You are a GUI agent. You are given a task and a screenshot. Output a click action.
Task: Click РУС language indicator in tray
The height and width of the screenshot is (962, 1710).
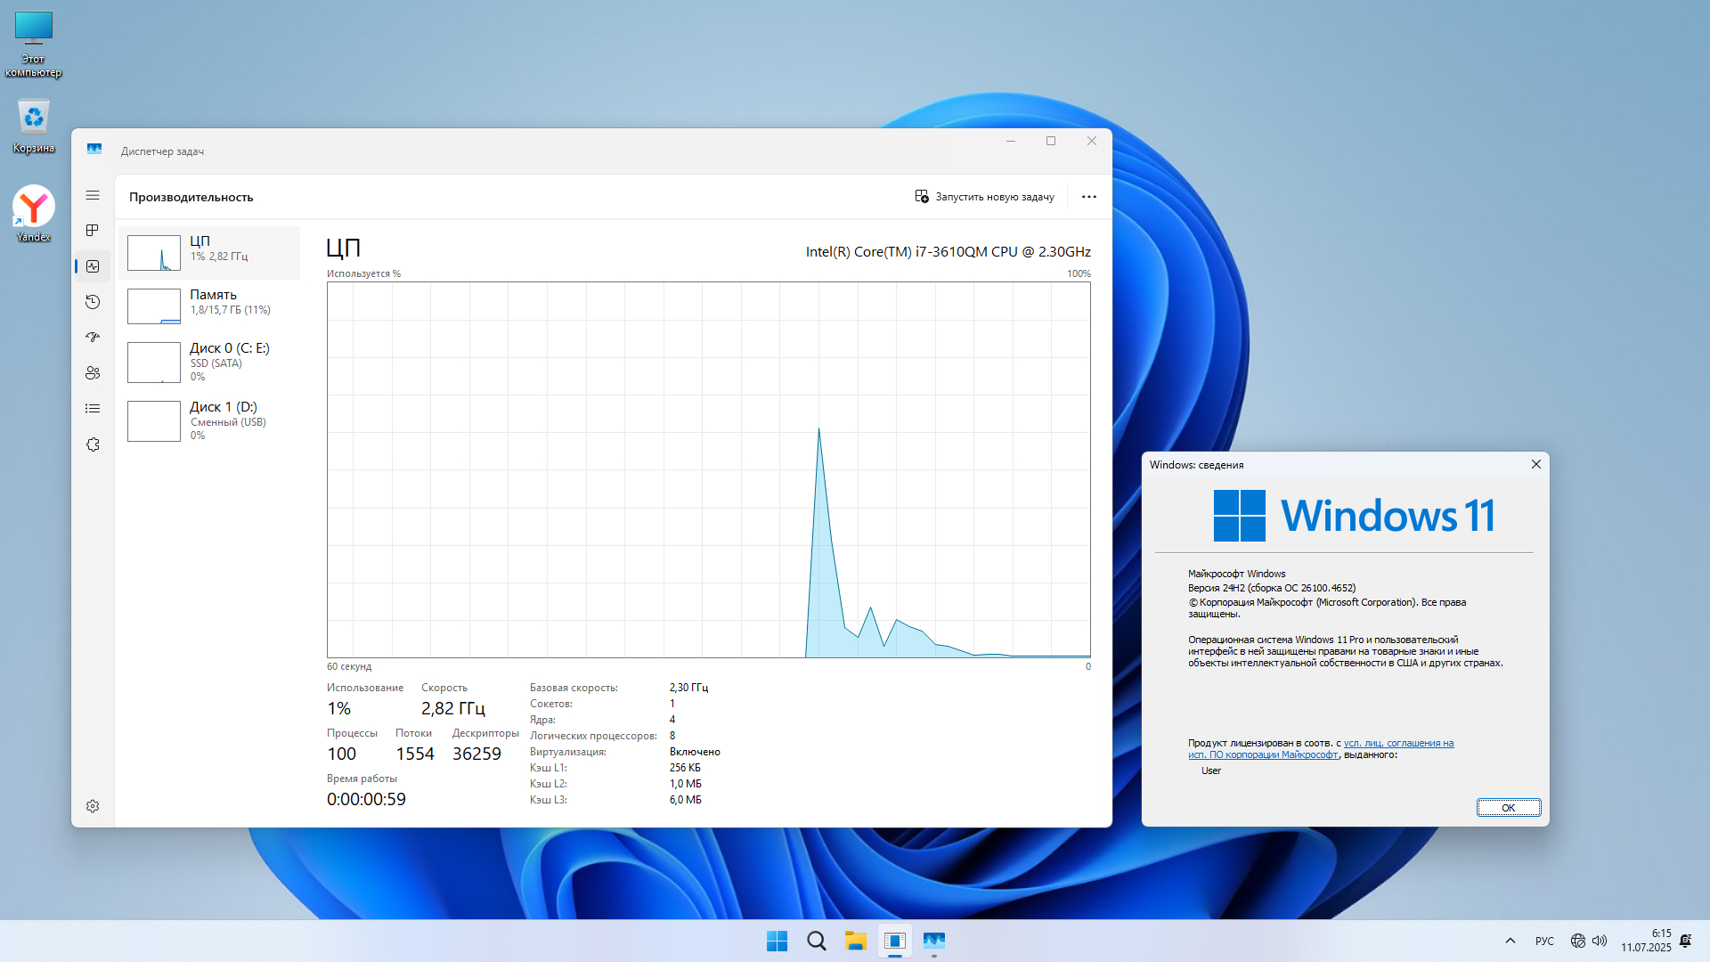pos(1544,941)
